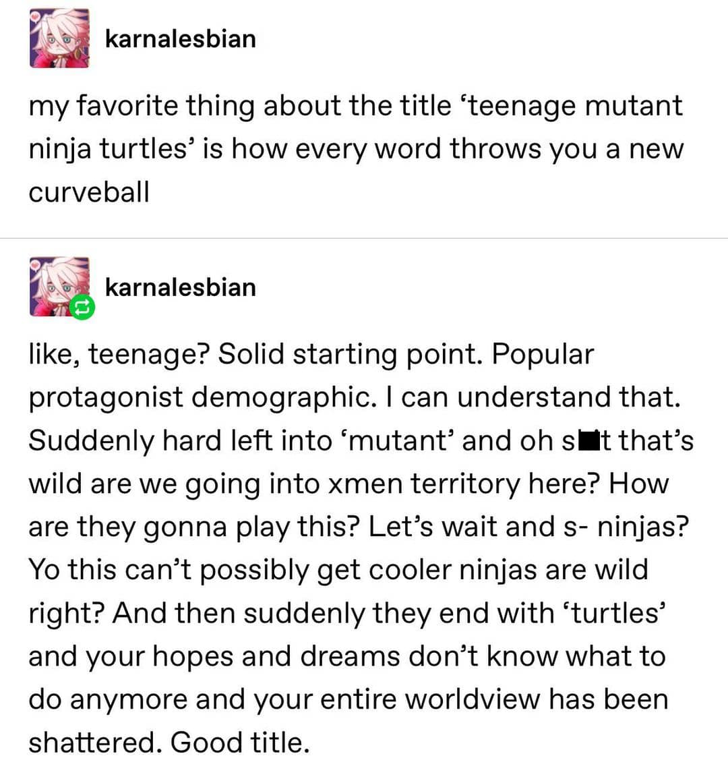Click the word "demographic." in the reblog
This screenshot has width=728, height=758.
(283, 398)
